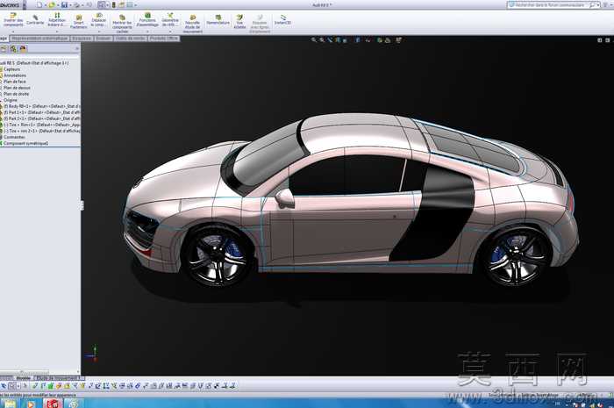
Task: Click the Open file icon in title bar
Action: click(x=51, y=5)
